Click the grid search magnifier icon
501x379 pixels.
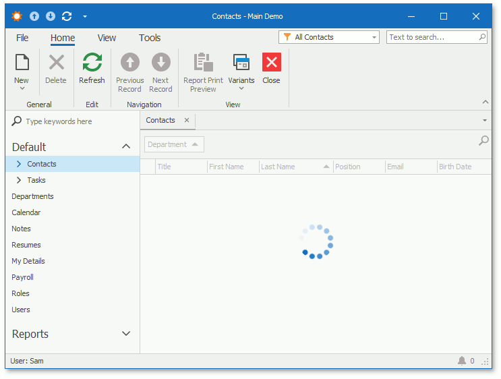483,140
